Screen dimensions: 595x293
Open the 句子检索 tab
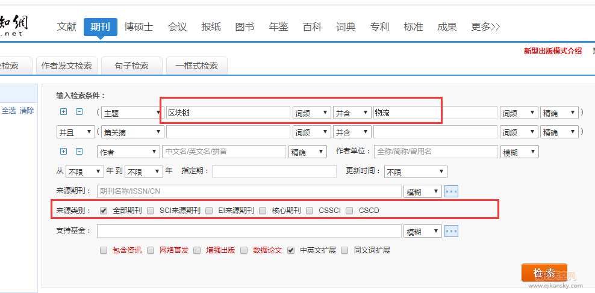pyautogui.click(x=132, y=66)
